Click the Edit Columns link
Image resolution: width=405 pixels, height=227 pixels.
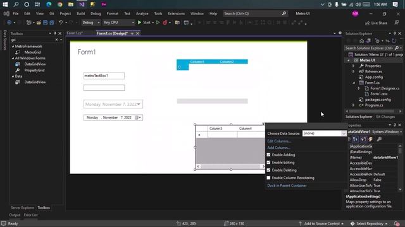[279, 141]
